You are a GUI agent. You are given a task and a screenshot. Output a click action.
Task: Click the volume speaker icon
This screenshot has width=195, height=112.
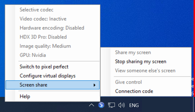click(x=121, y=105)
